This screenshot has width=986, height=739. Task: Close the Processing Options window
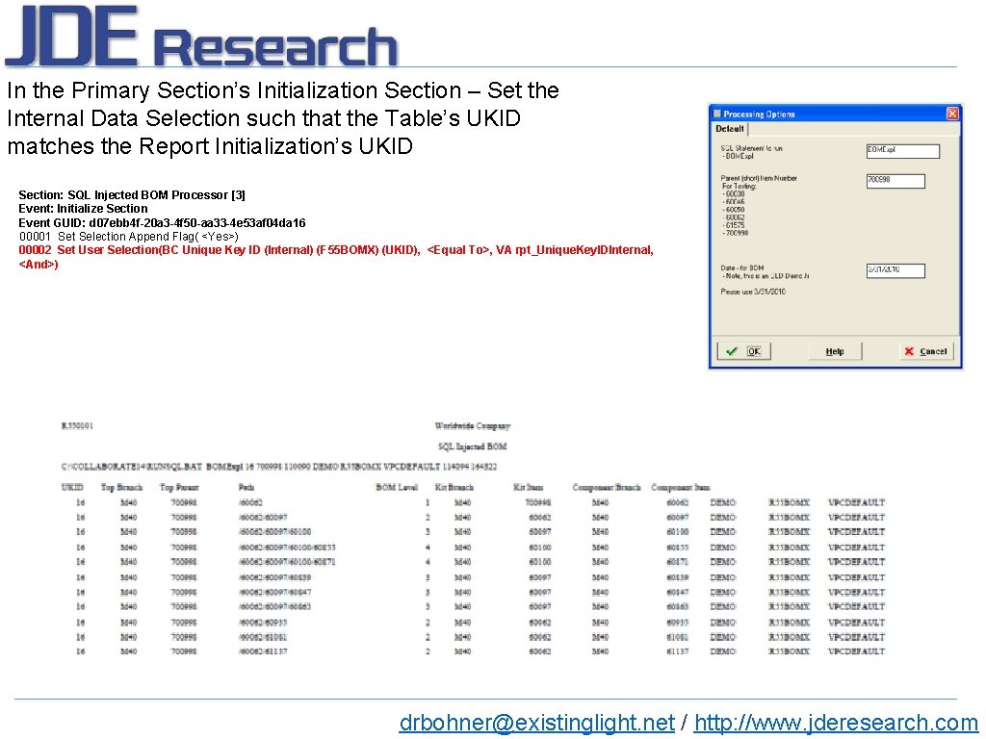click(x=952, y=114)
